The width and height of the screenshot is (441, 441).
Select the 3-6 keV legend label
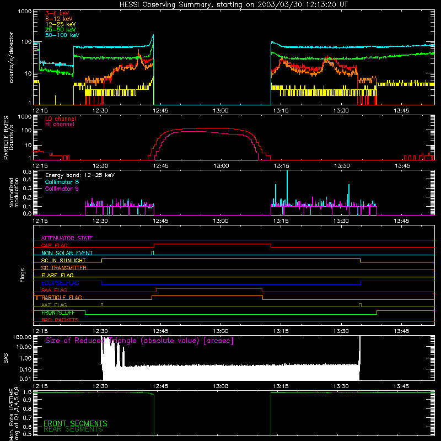tap(57, 13)
